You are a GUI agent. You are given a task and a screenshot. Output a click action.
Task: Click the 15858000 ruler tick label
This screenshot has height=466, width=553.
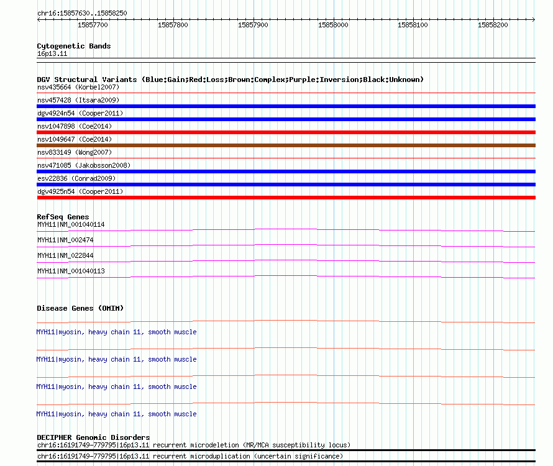[333, 25]
